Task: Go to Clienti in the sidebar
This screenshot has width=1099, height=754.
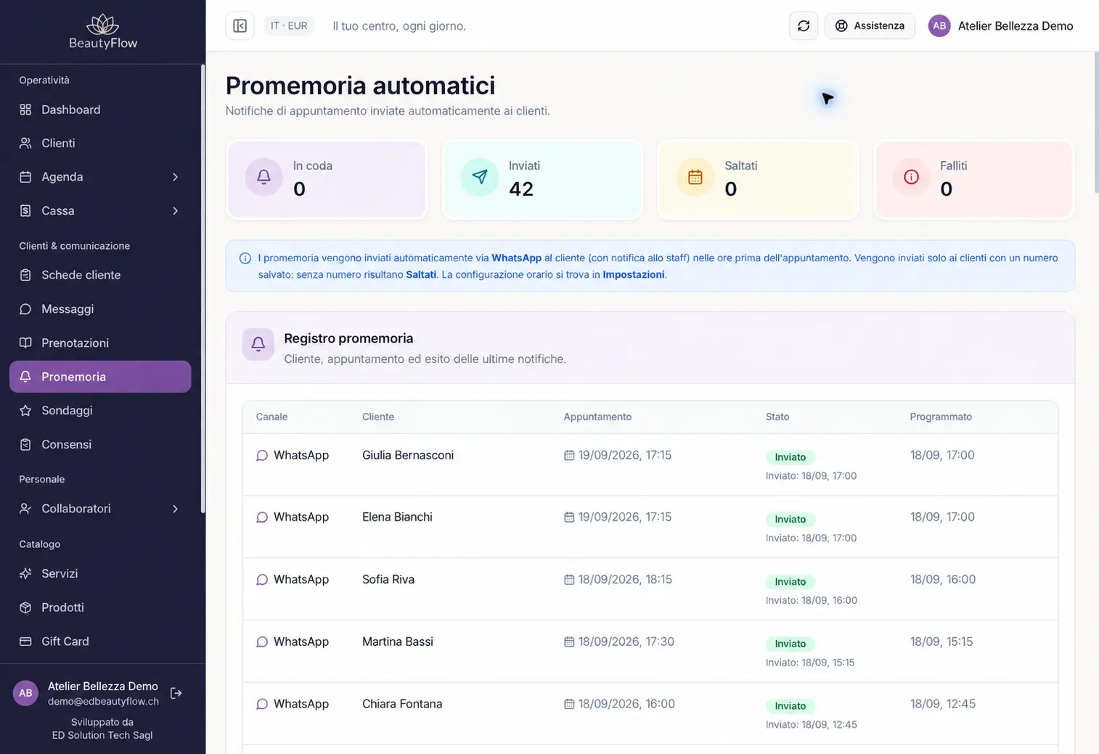Action: click(x=100, y=143)
